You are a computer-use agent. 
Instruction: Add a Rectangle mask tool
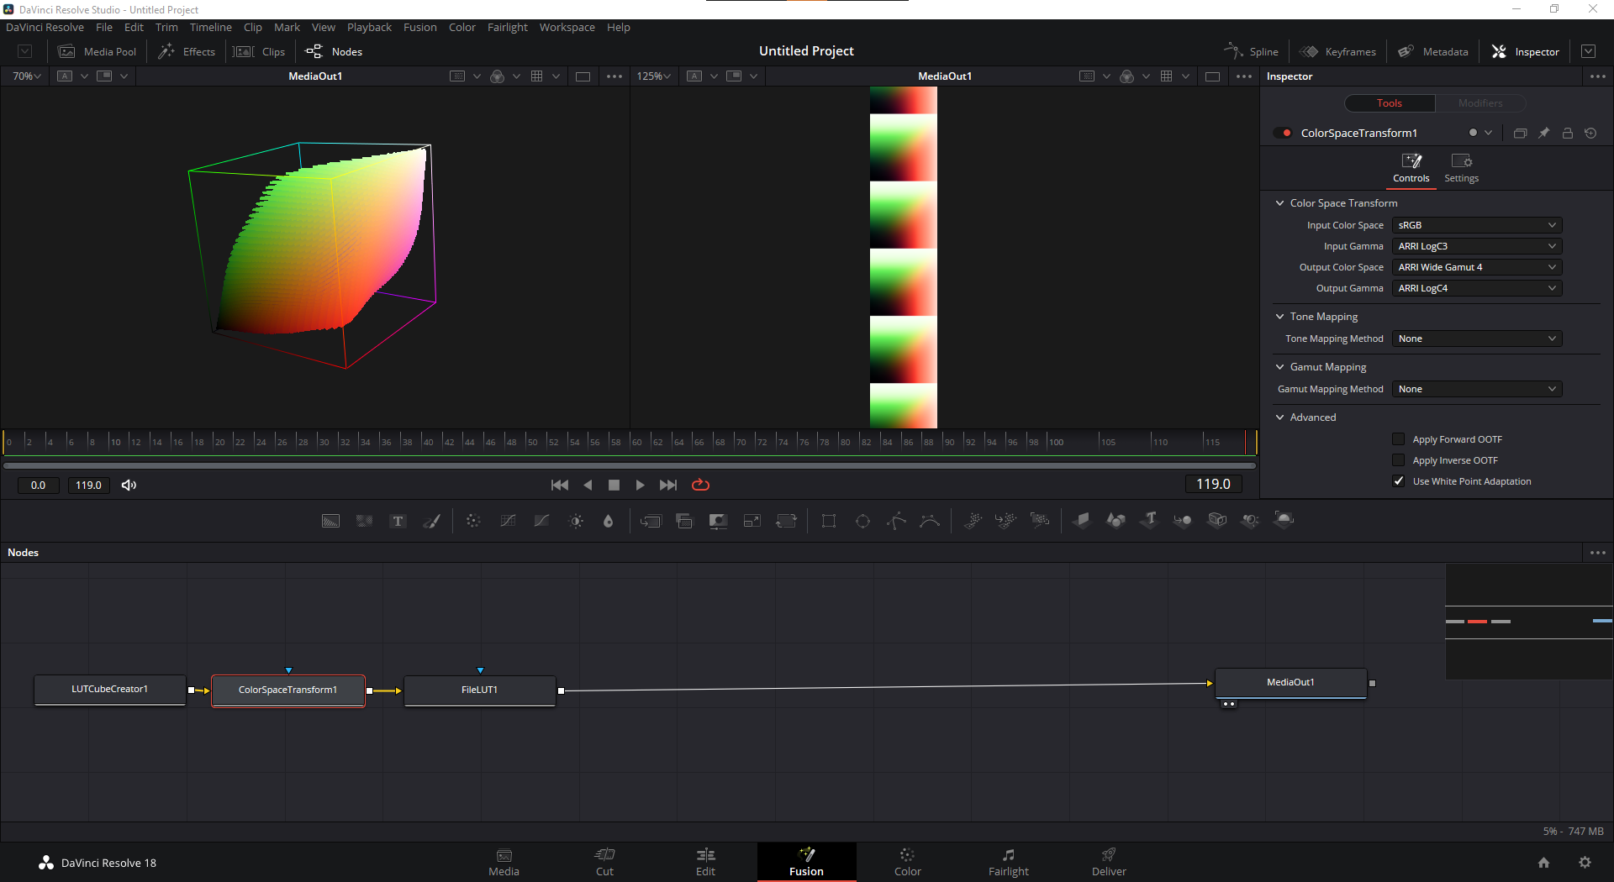[829, 522]
